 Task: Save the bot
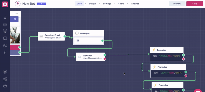pyautogui.click(x=194, y=4)
